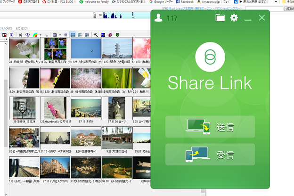Click the thumbnail pane vertical scrollbar thumb
This screenshot has width=294, height=196.
[x=6, y=113]
